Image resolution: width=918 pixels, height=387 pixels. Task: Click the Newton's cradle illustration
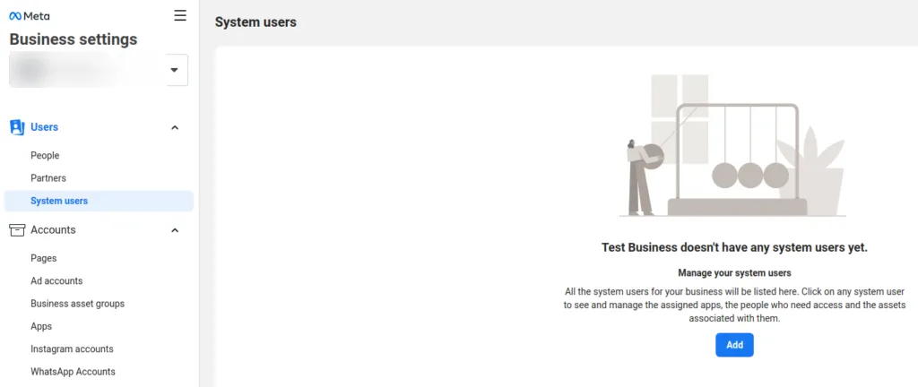click(734, 145)
